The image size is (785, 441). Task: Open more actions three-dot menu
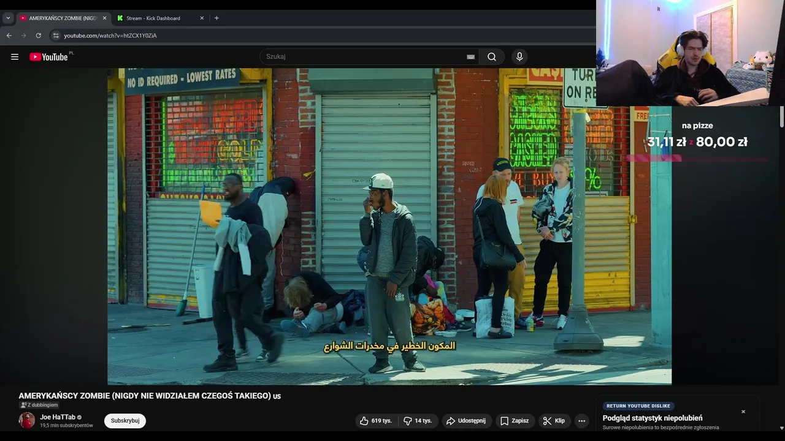pos(581,421)
